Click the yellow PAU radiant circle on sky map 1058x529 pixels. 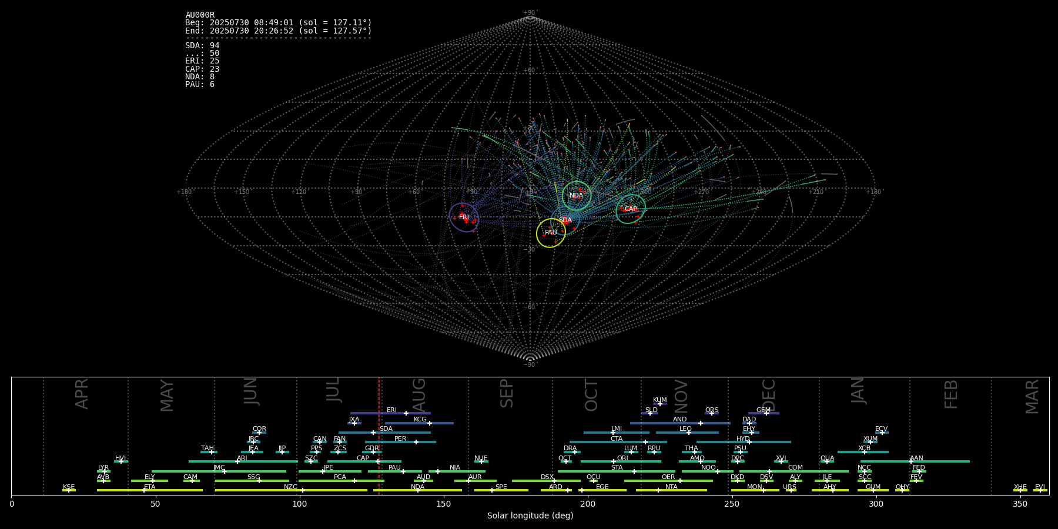[551, 232]
